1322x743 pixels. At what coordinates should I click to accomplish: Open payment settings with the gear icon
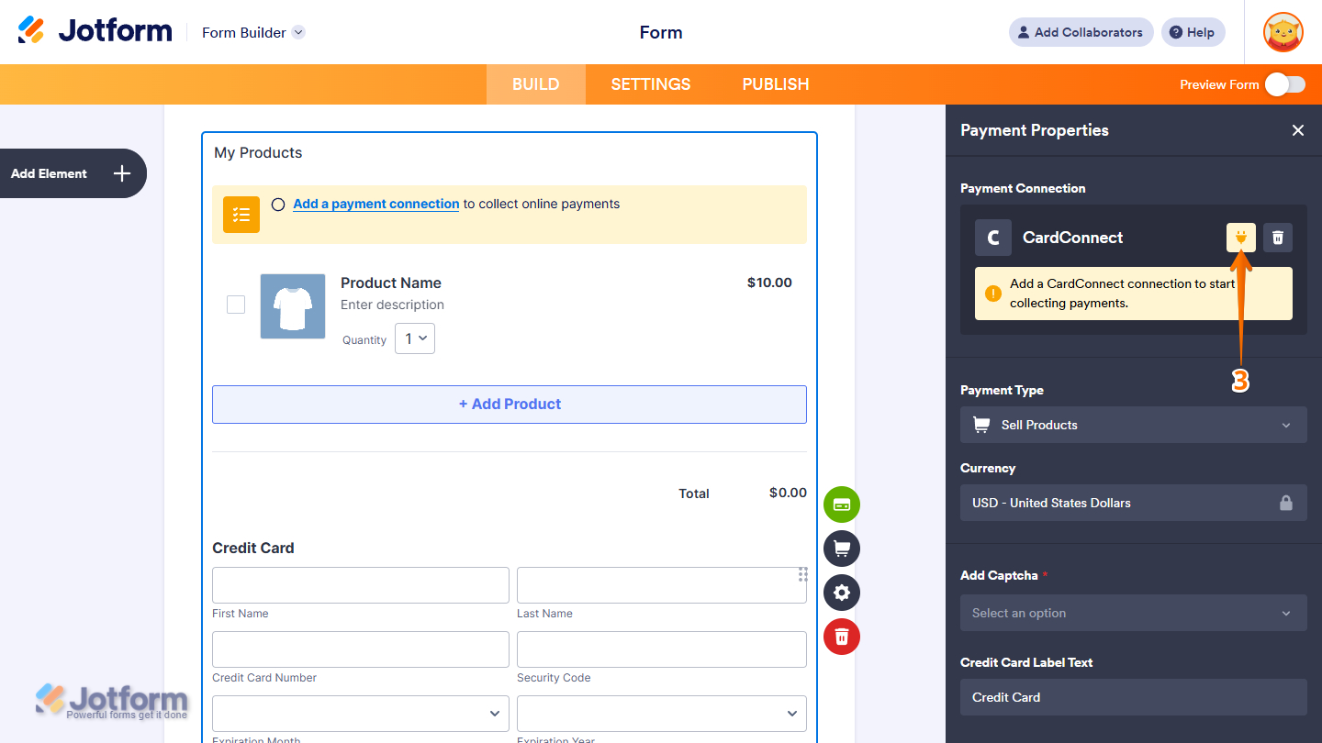tap(841, 593)
